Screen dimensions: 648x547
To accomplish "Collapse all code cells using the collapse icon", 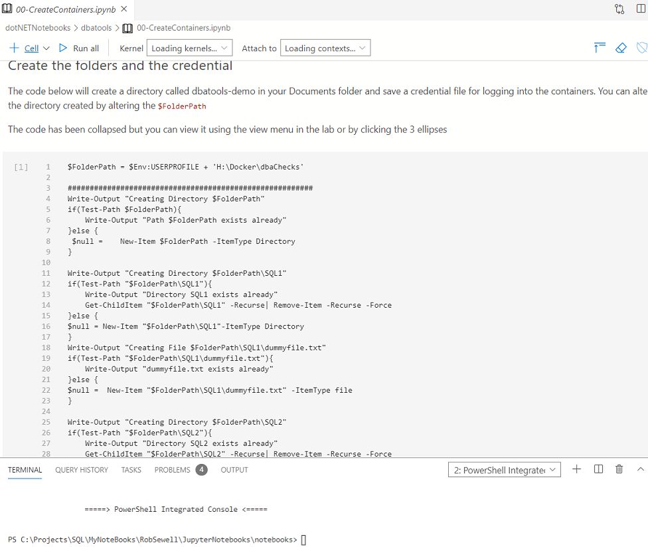I will click(598, 47).
